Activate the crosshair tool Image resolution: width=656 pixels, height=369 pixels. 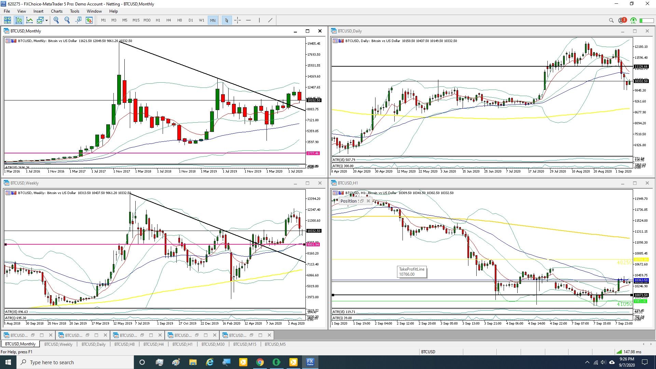point(237,20)
